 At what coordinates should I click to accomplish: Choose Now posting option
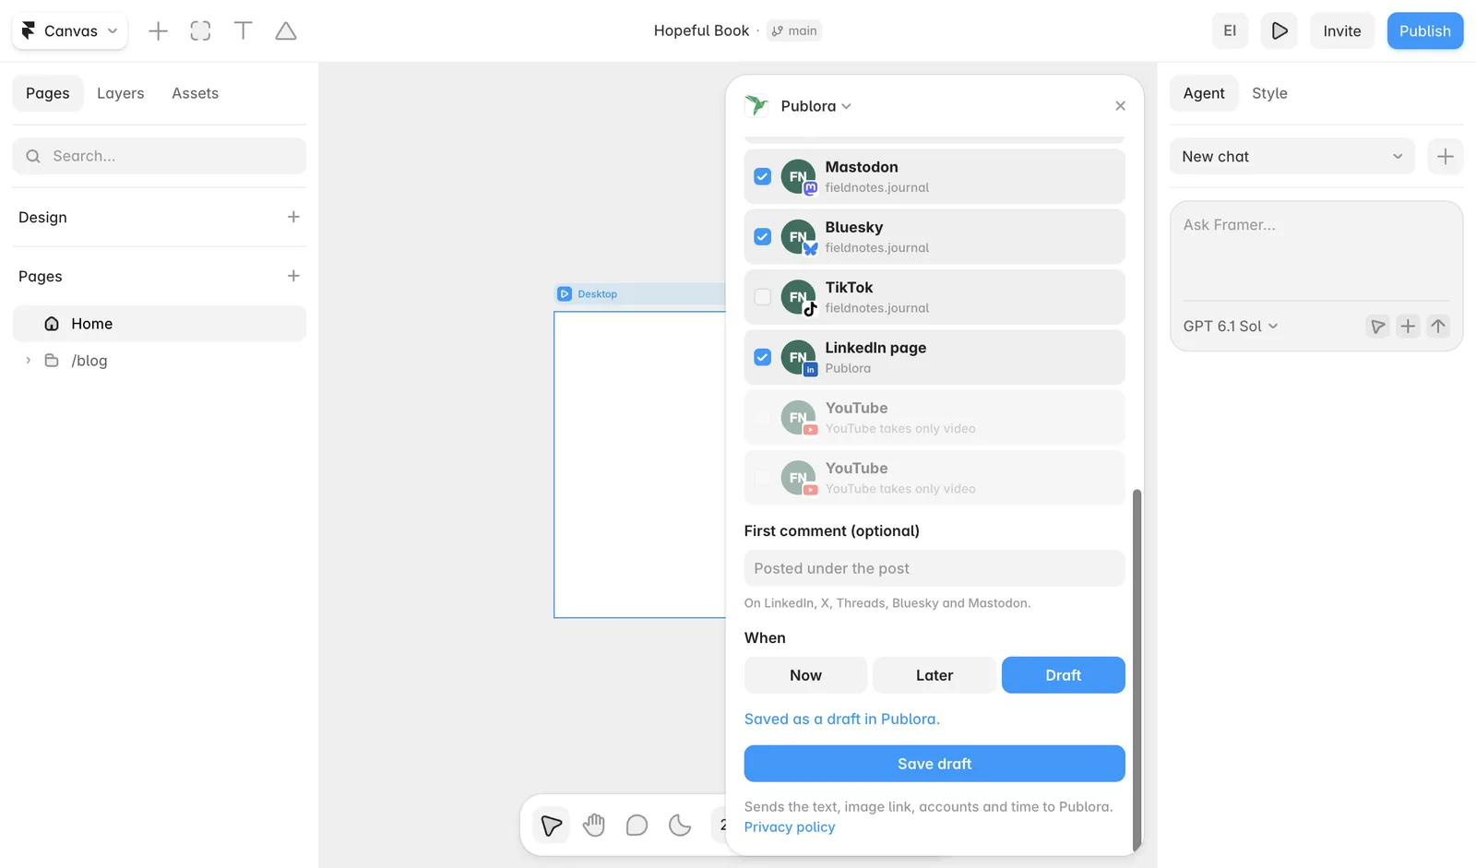805,675
